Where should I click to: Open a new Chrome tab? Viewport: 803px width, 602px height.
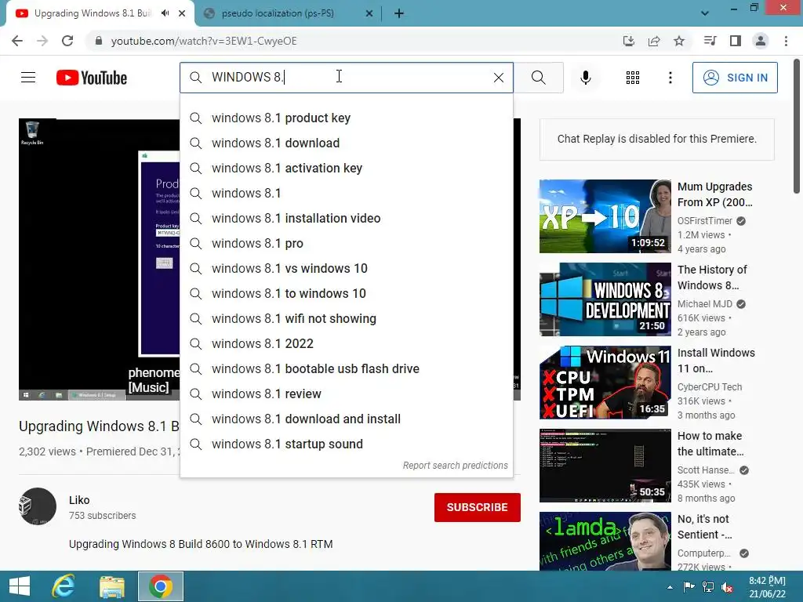pos(399,13)
